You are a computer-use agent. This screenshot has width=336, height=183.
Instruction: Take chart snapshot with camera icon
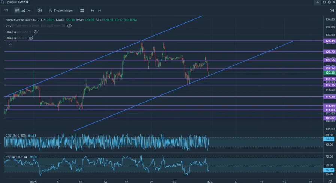tap(332, 10)
